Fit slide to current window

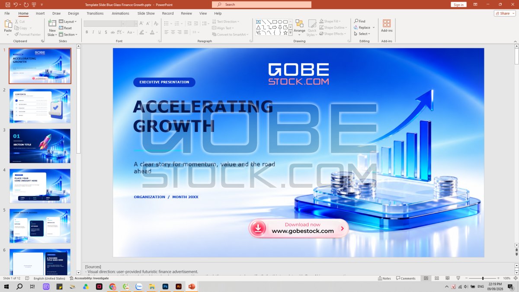coord(516,278)
